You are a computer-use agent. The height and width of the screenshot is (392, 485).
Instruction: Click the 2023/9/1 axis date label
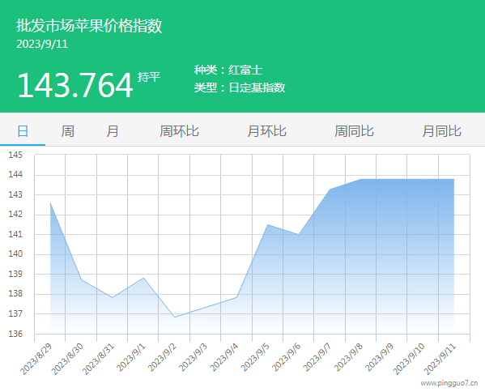[131, 357]
